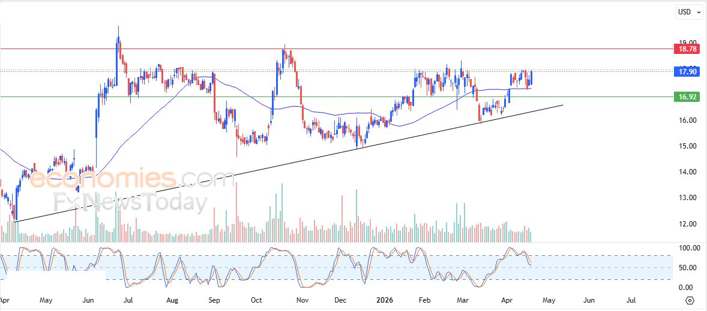
Task: Click the Feb label on time axis
Action: 424,300
